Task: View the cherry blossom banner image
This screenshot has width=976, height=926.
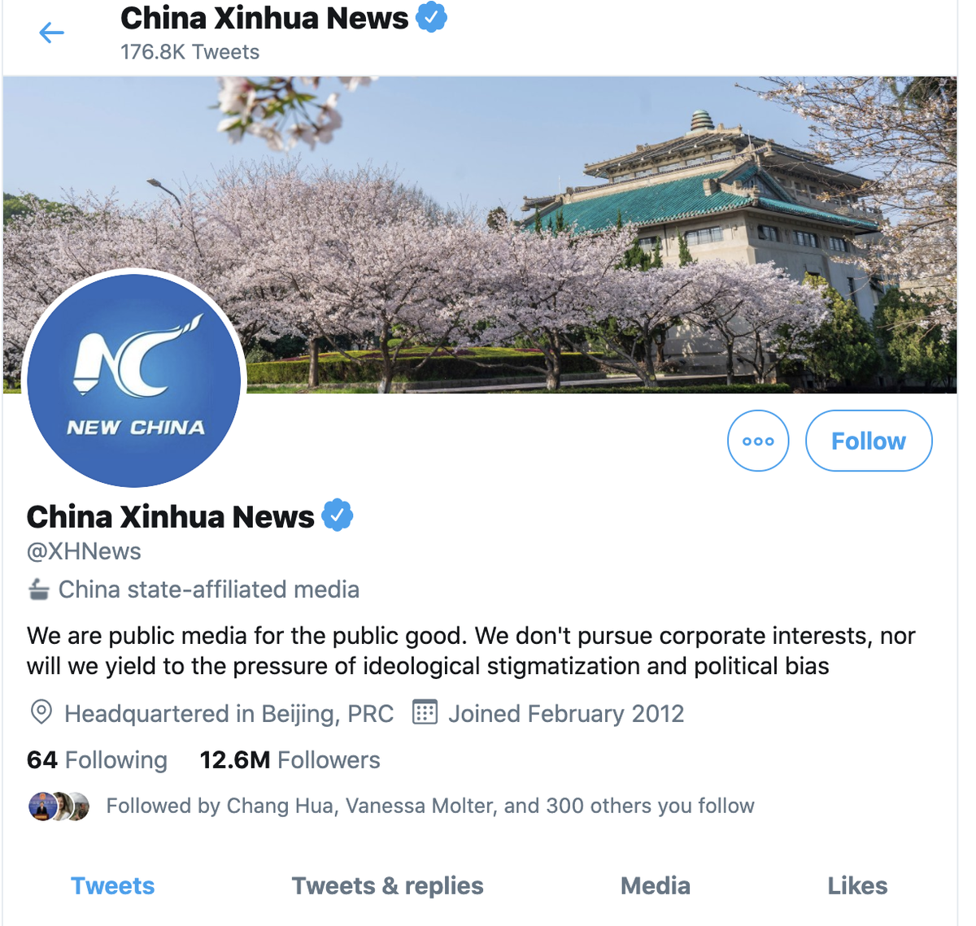Action: tap(480, 234)
